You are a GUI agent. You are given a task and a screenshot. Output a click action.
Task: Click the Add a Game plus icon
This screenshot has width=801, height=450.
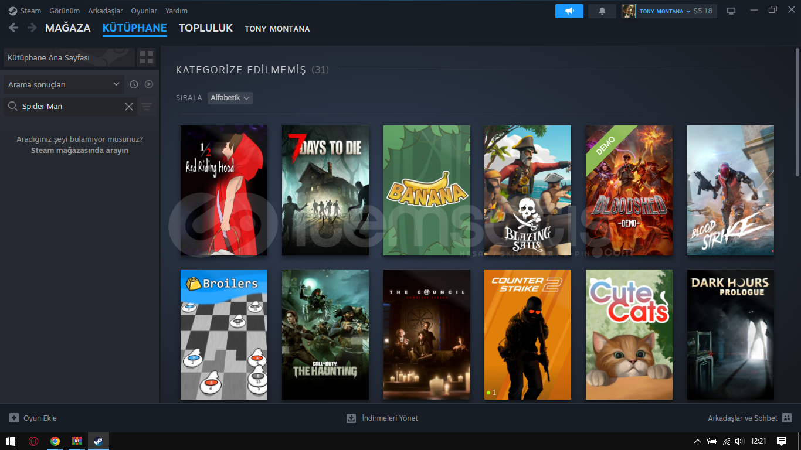(x=14, y=418)
